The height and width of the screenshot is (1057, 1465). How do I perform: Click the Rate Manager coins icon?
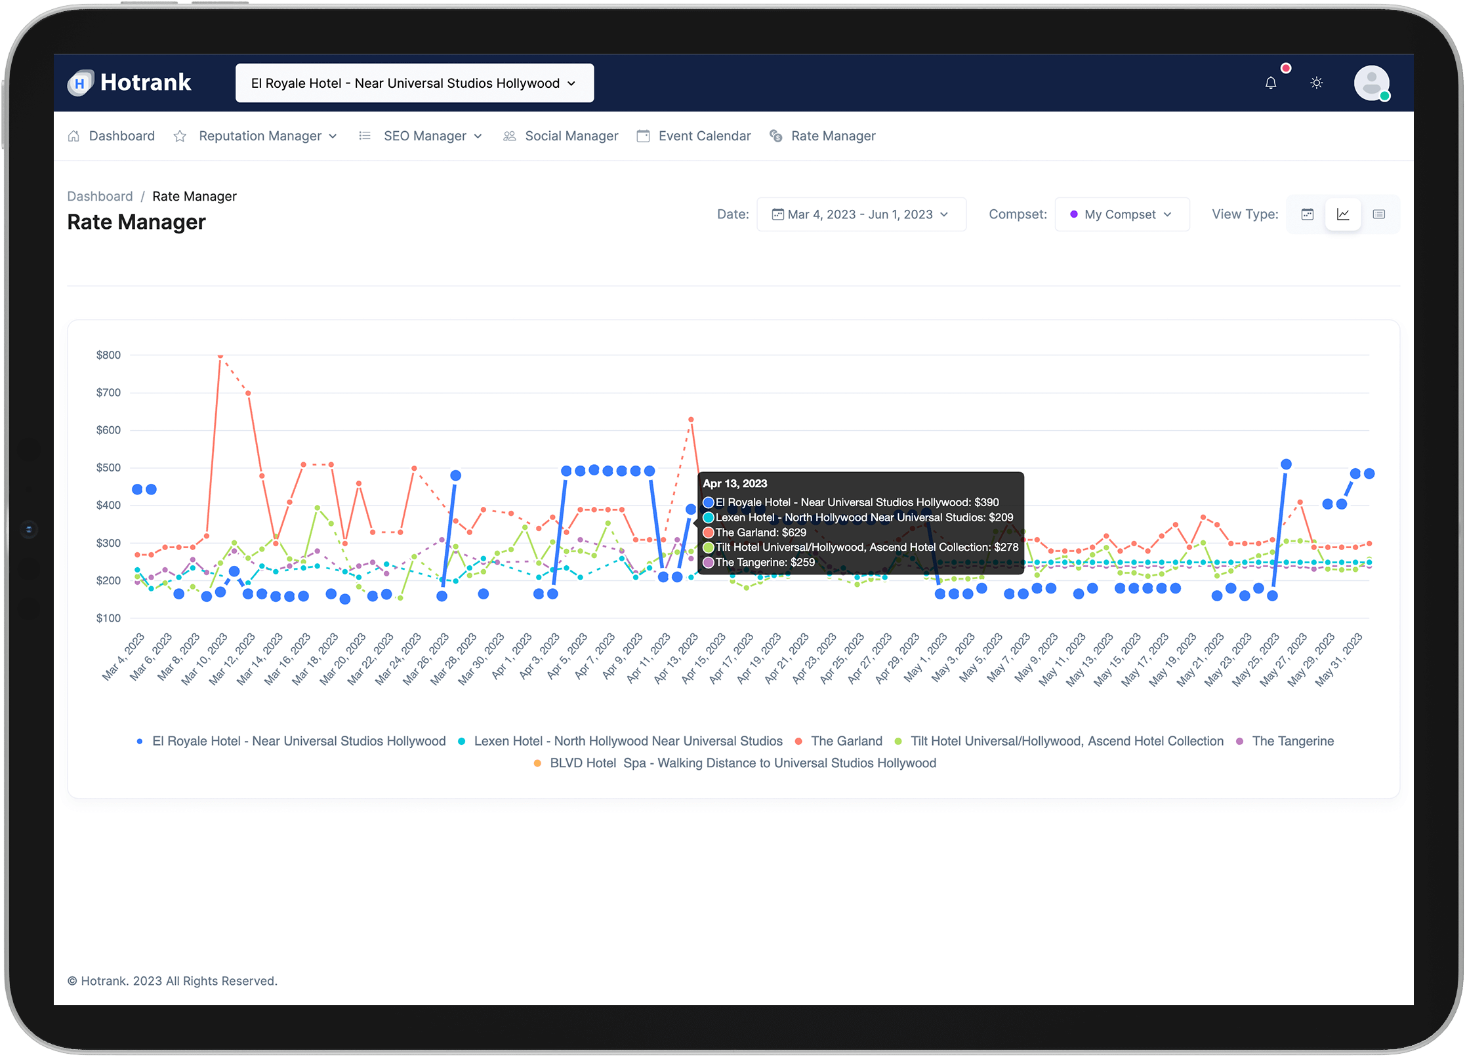point(776,136)
